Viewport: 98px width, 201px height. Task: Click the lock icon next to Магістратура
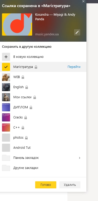pyautogui.click(x=36, y=67)
